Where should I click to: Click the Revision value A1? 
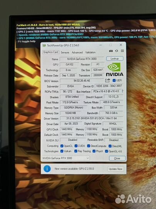[98, 64]
